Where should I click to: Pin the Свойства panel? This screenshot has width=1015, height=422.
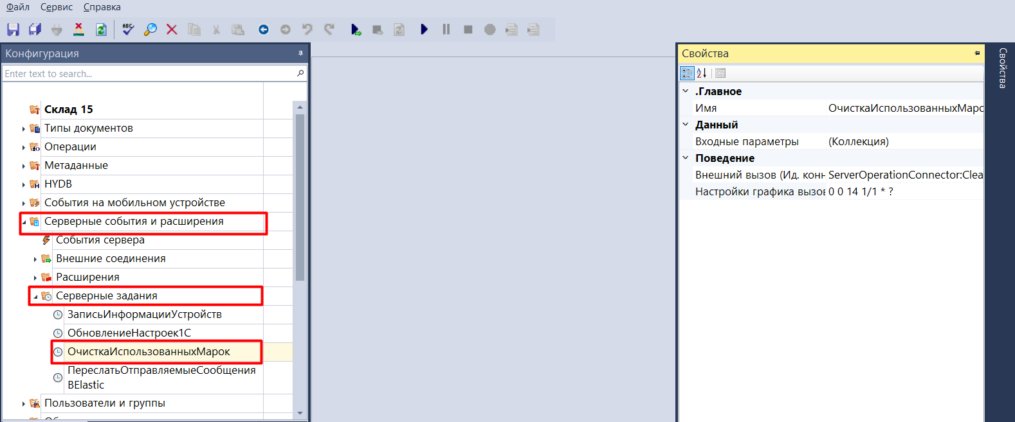(x=977, y=53)
